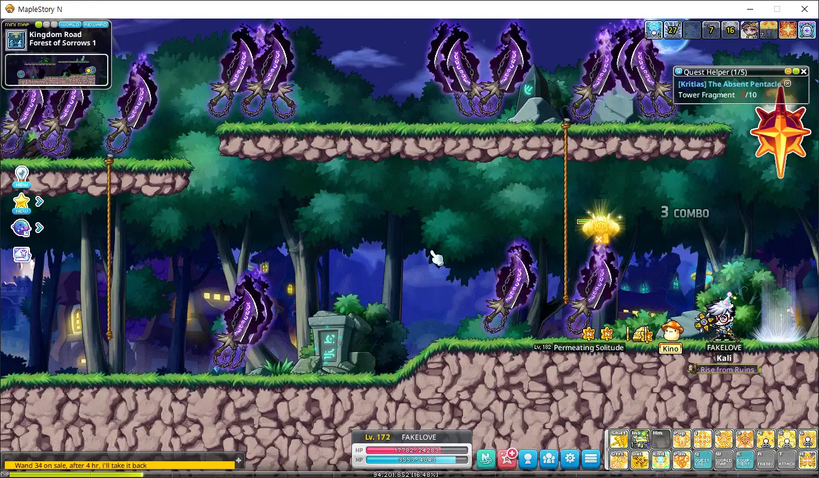Click the minimap terrain preview
Image resolution: width=819 pixels, height=478 pixels.
point(57,70)
